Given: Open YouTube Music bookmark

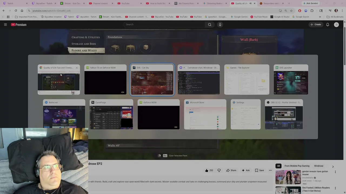Looking at the screenshot, I should tap(259, 17).
